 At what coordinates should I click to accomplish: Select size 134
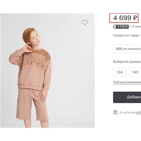tap(119, 72)
